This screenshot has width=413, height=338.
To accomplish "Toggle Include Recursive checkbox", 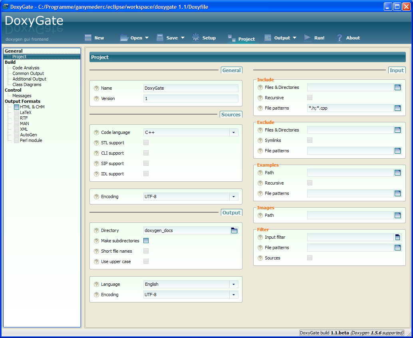I will pos(310,98).
